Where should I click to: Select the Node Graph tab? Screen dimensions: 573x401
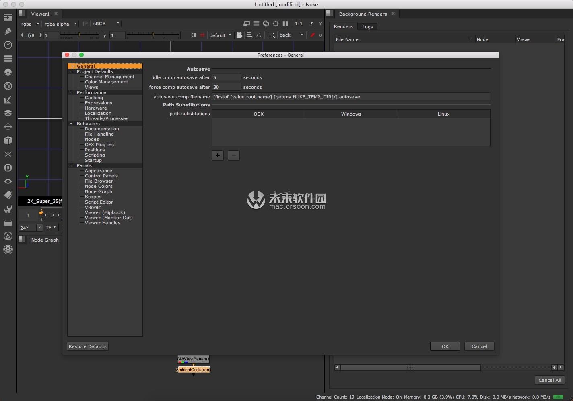click(45, 240)
